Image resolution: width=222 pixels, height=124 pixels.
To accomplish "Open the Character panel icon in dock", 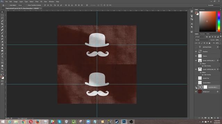I will (192, 24).
